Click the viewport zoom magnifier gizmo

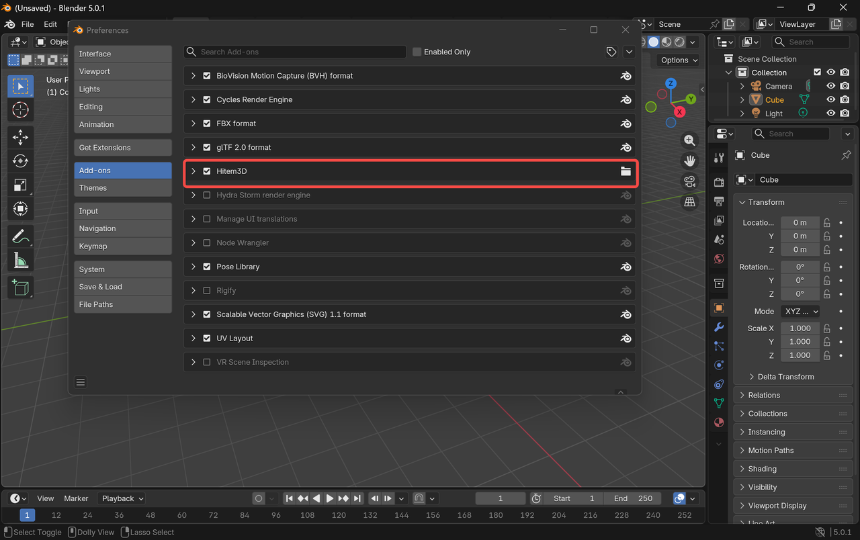pyautogui.click(x=689, y=140)
